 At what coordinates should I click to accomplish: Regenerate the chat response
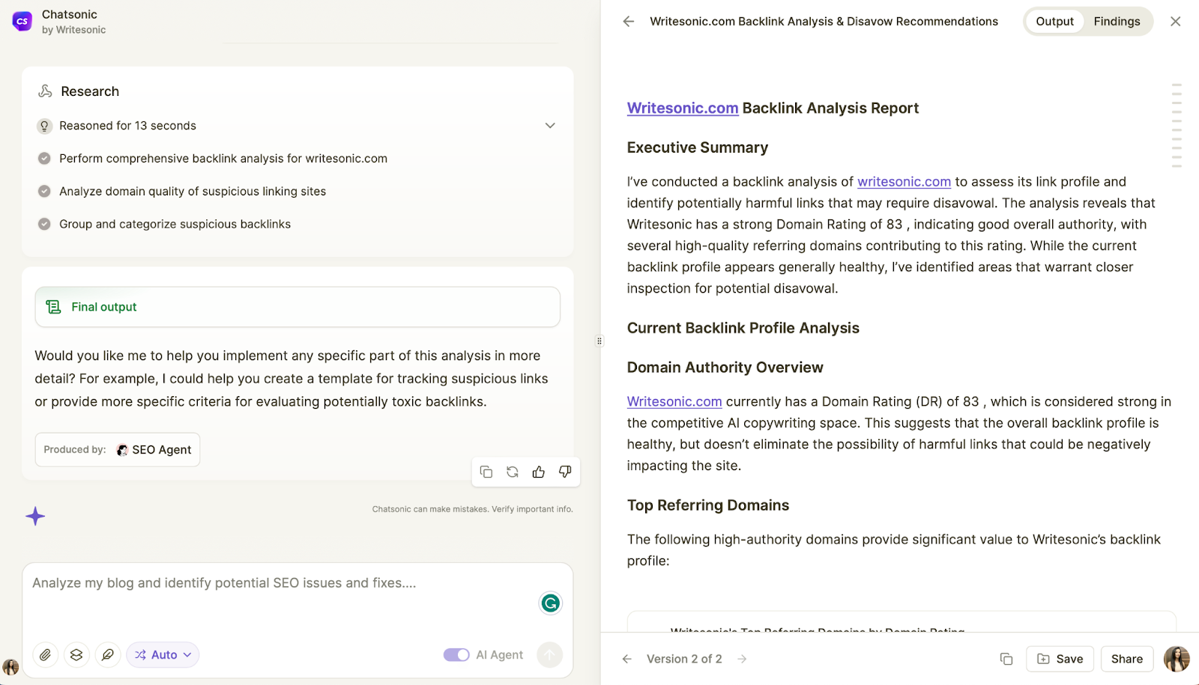[513, 472]
